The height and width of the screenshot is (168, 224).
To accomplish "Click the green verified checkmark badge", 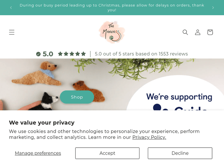I will [x=38, y=54].
